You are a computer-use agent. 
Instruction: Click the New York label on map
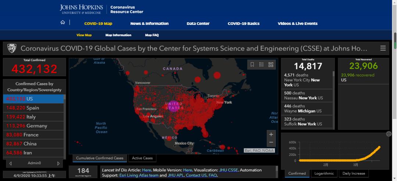pos(224,102)
